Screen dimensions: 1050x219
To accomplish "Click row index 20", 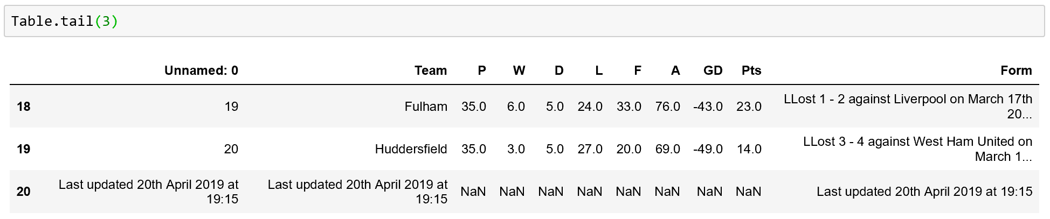I will pyautogui.click(x=24, y=192).
